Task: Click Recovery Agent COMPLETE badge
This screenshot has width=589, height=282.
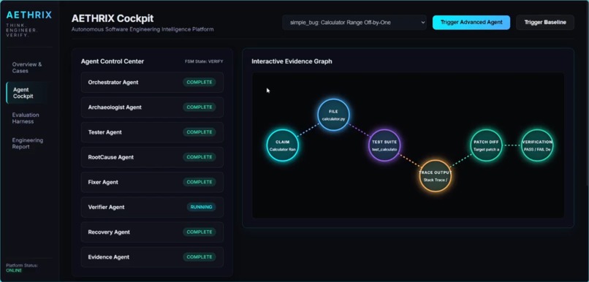Action: coord(199,232)
